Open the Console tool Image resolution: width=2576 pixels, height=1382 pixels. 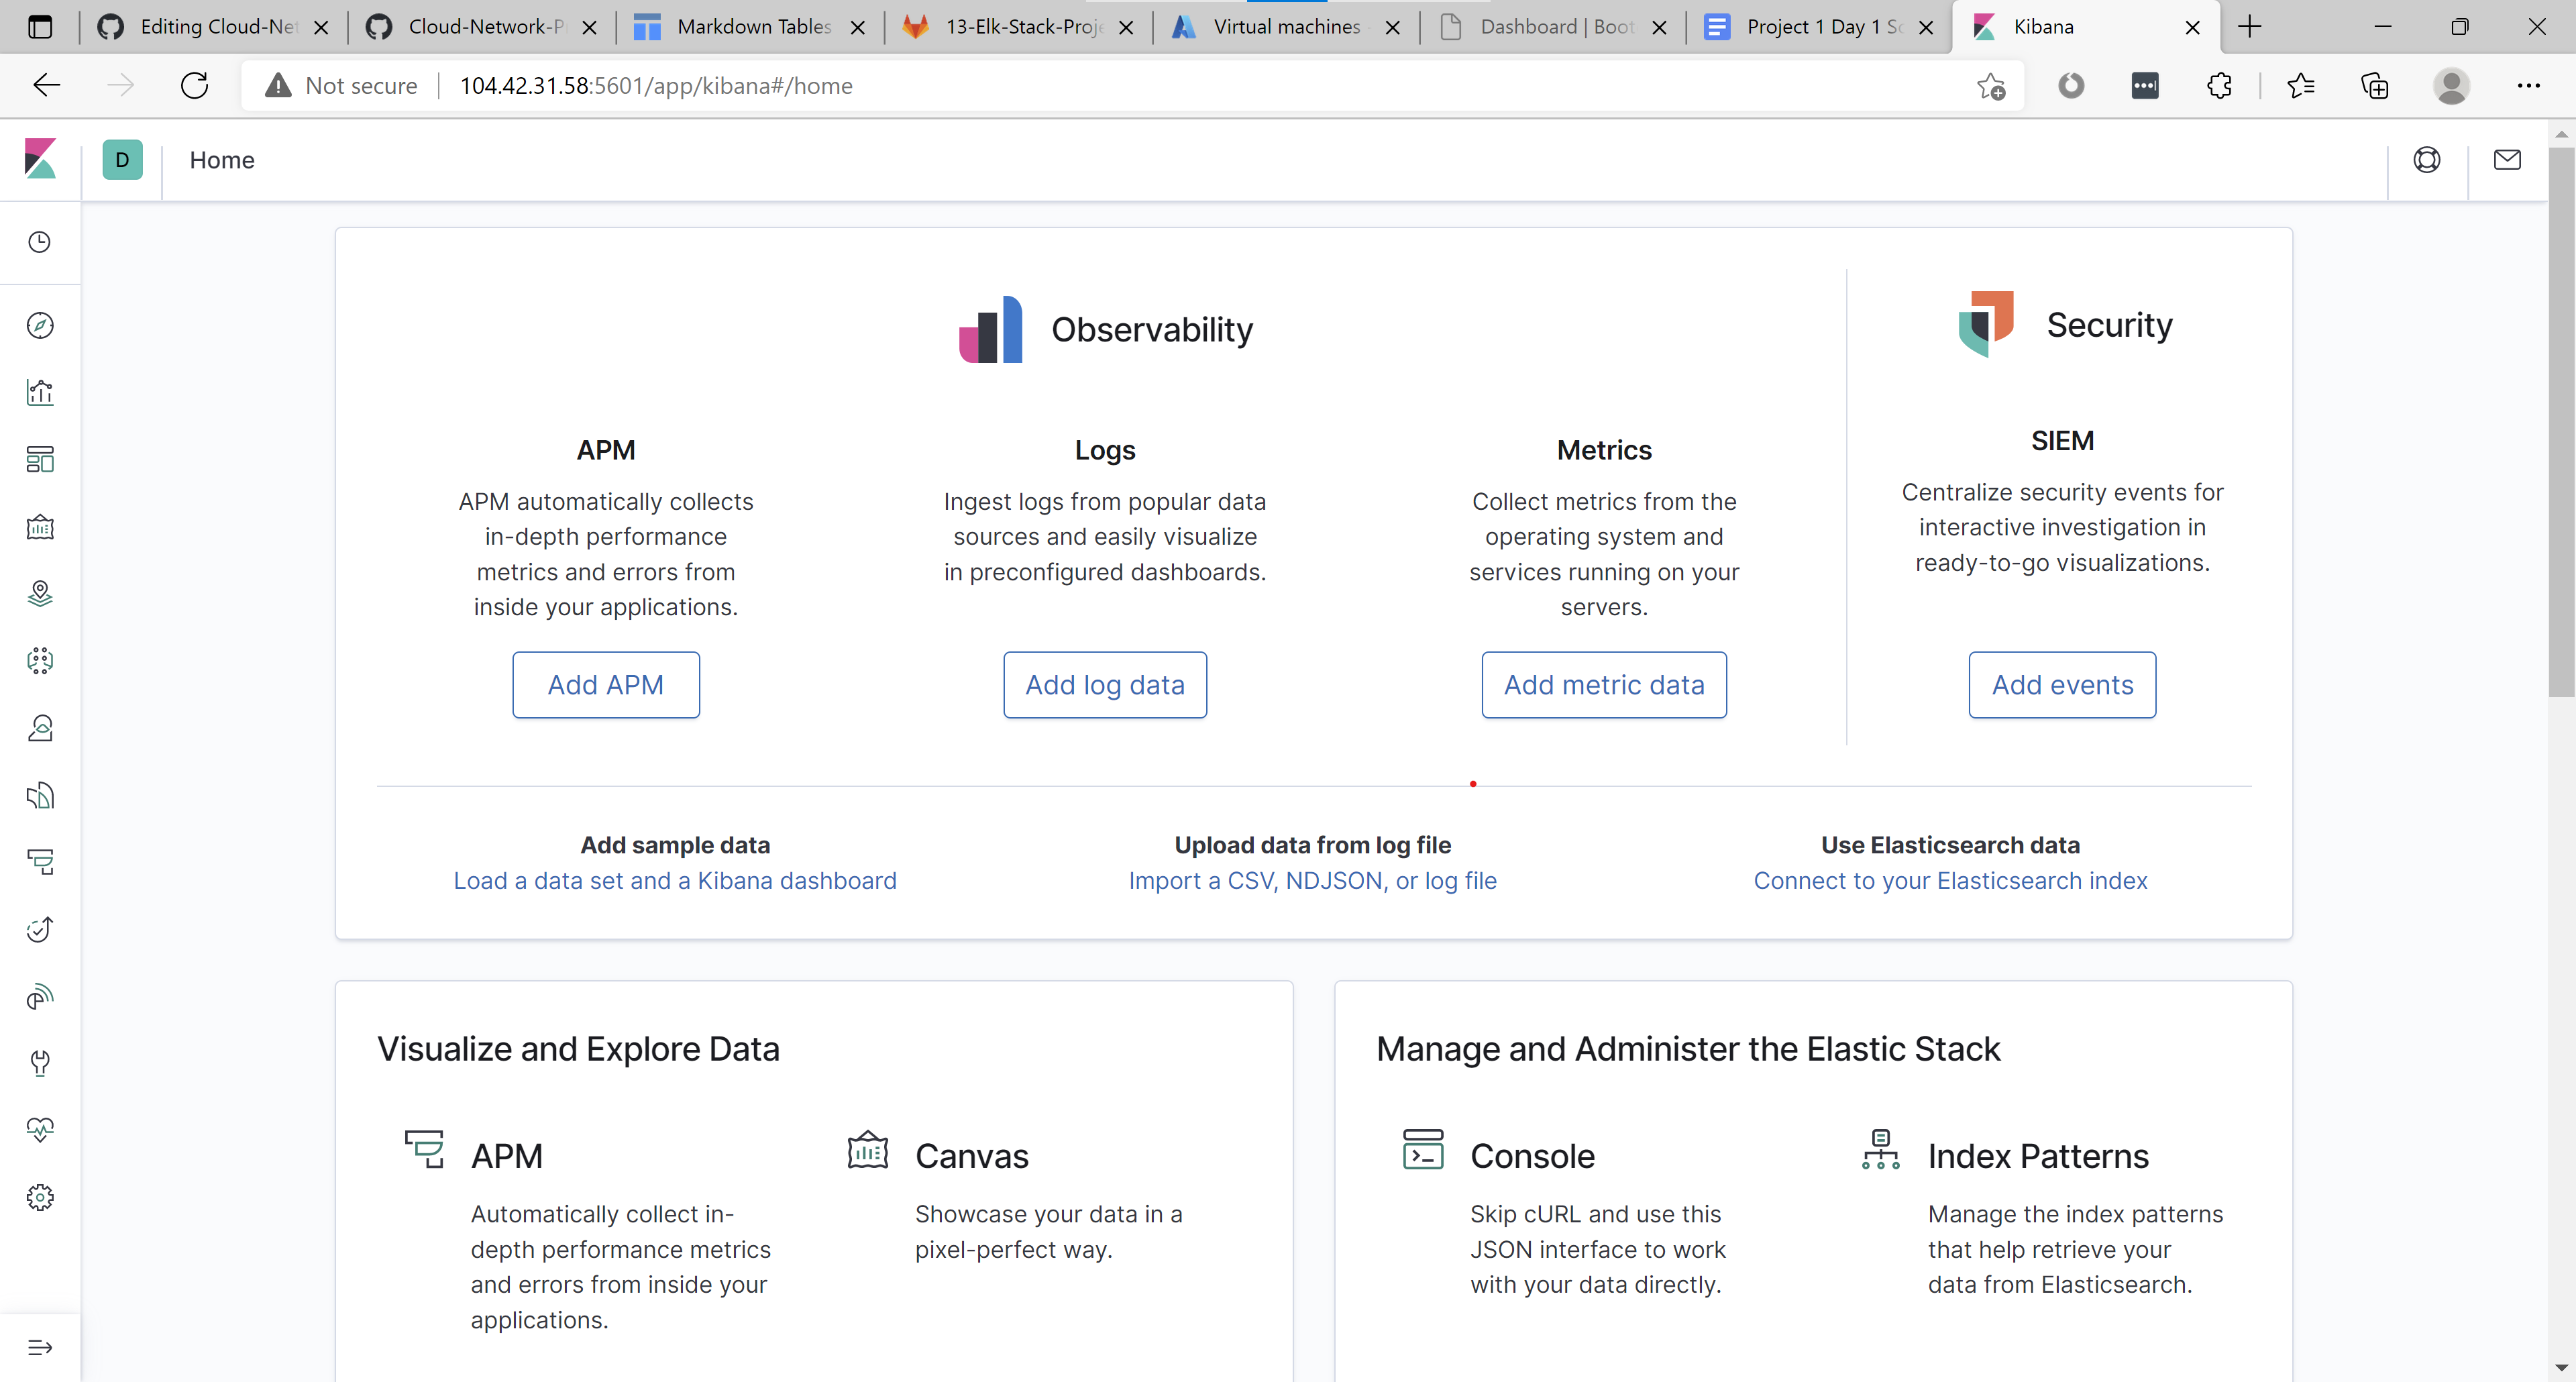[1532, 1156]
